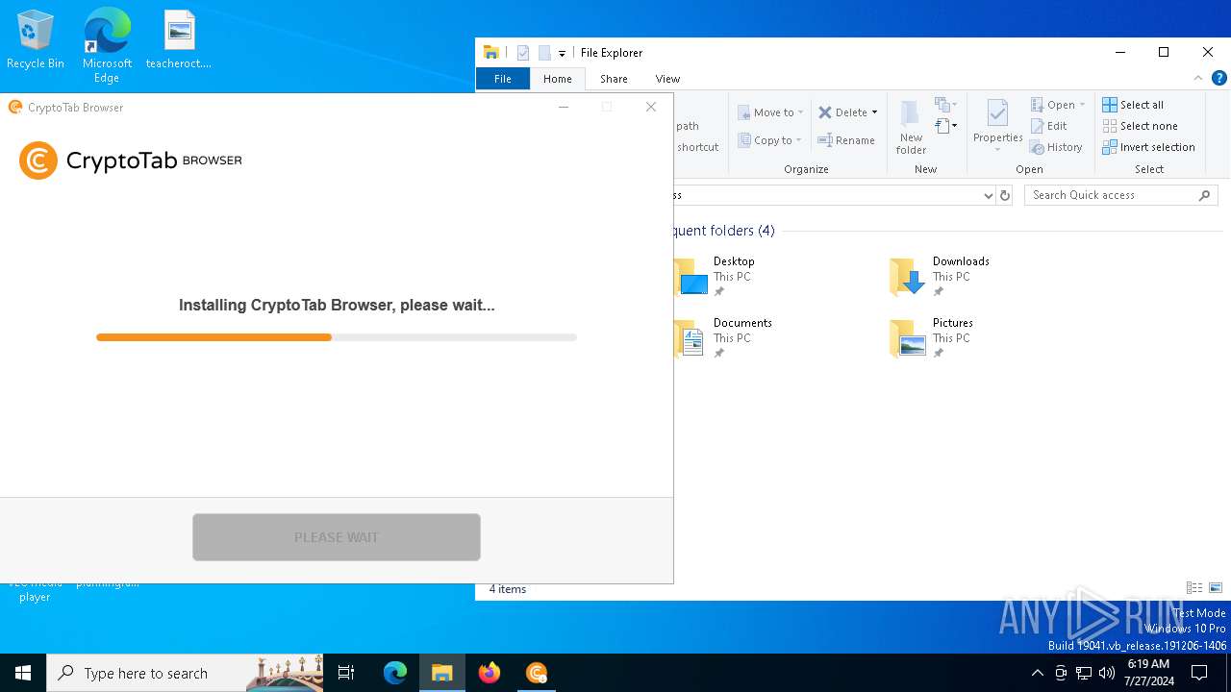
Task: Click Move to in the Organize group
Action: click(770, 112)
